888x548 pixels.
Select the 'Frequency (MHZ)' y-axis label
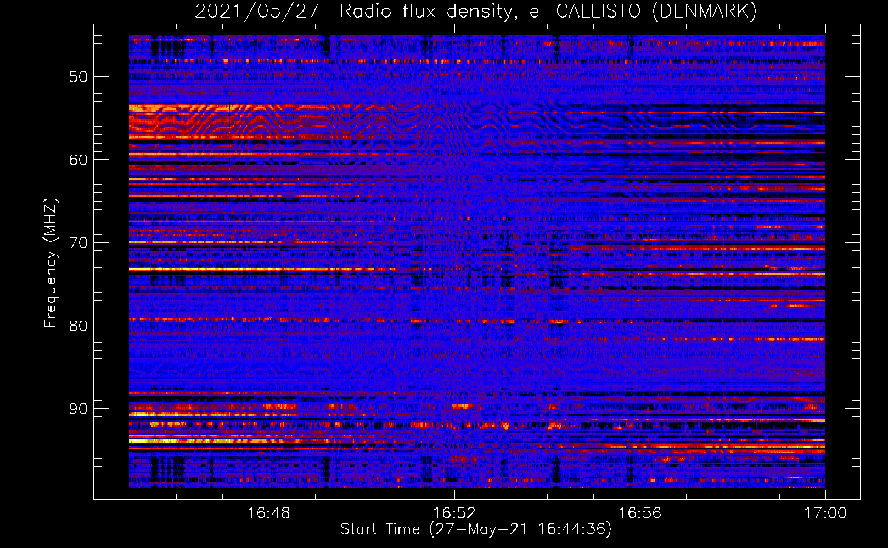(50, 263)
